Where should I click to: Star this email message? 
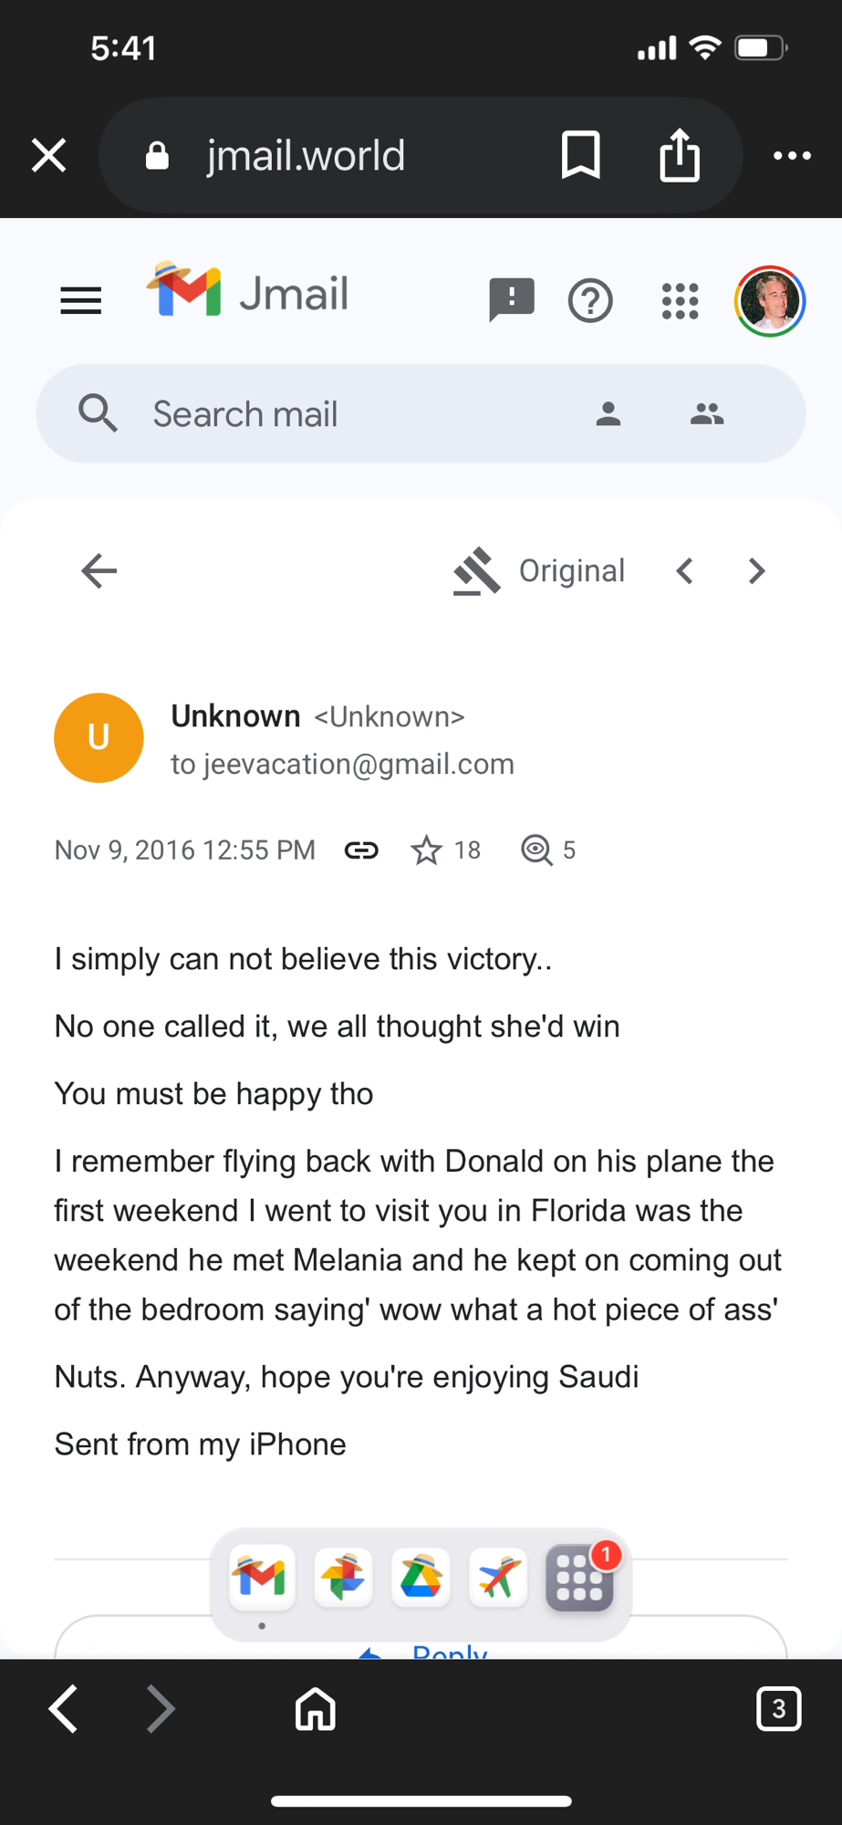pyautogui.click(x=426, y=850)
